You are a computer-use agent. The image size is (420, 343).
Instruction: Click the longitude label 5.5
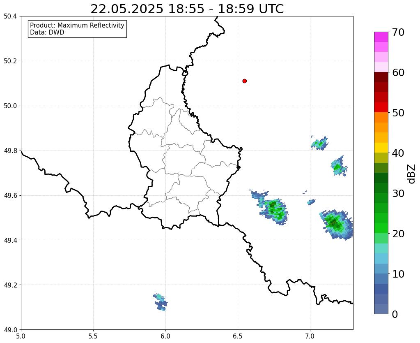(93, 336)
